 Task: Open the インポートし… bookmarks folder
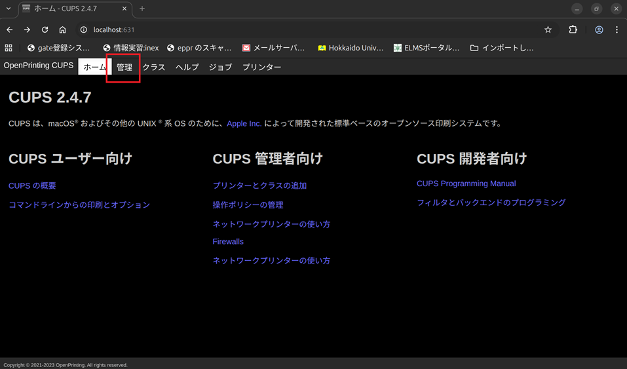[x=502, y=48]
